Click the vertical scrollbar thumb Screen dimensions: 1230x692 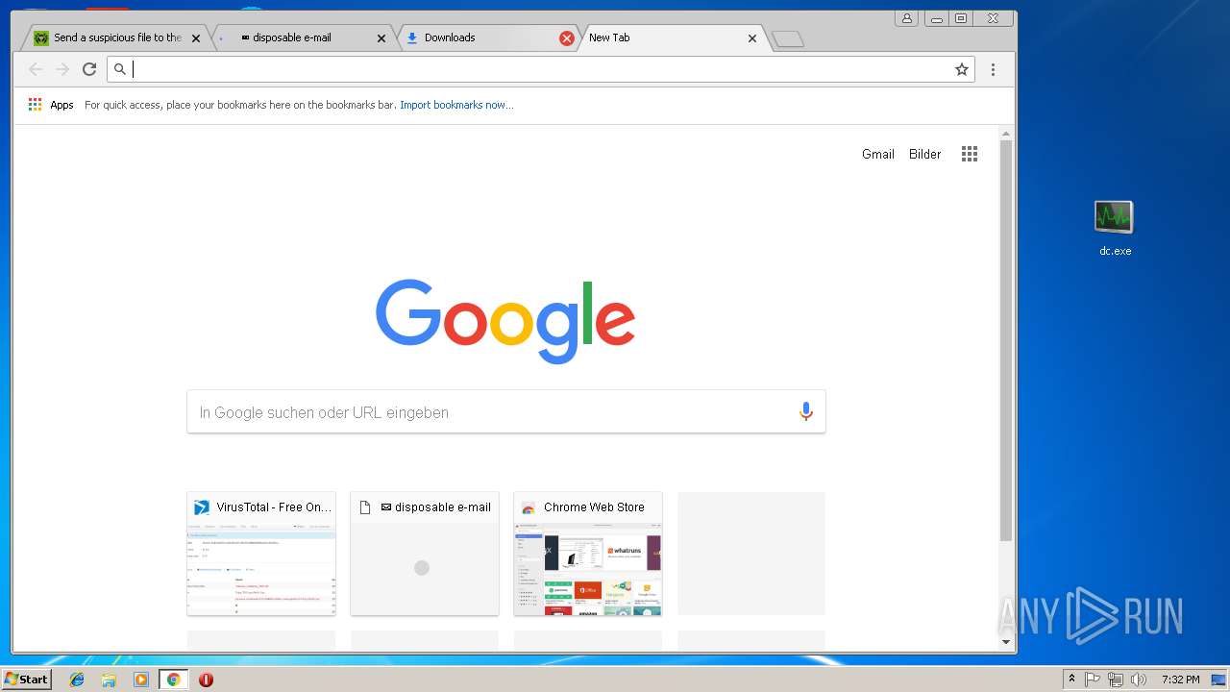pyautogui.click(x=1006, y=340)
